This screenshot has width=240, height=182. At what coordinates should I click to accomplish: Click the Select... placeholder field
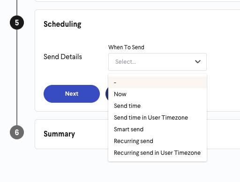pos(157,62)
